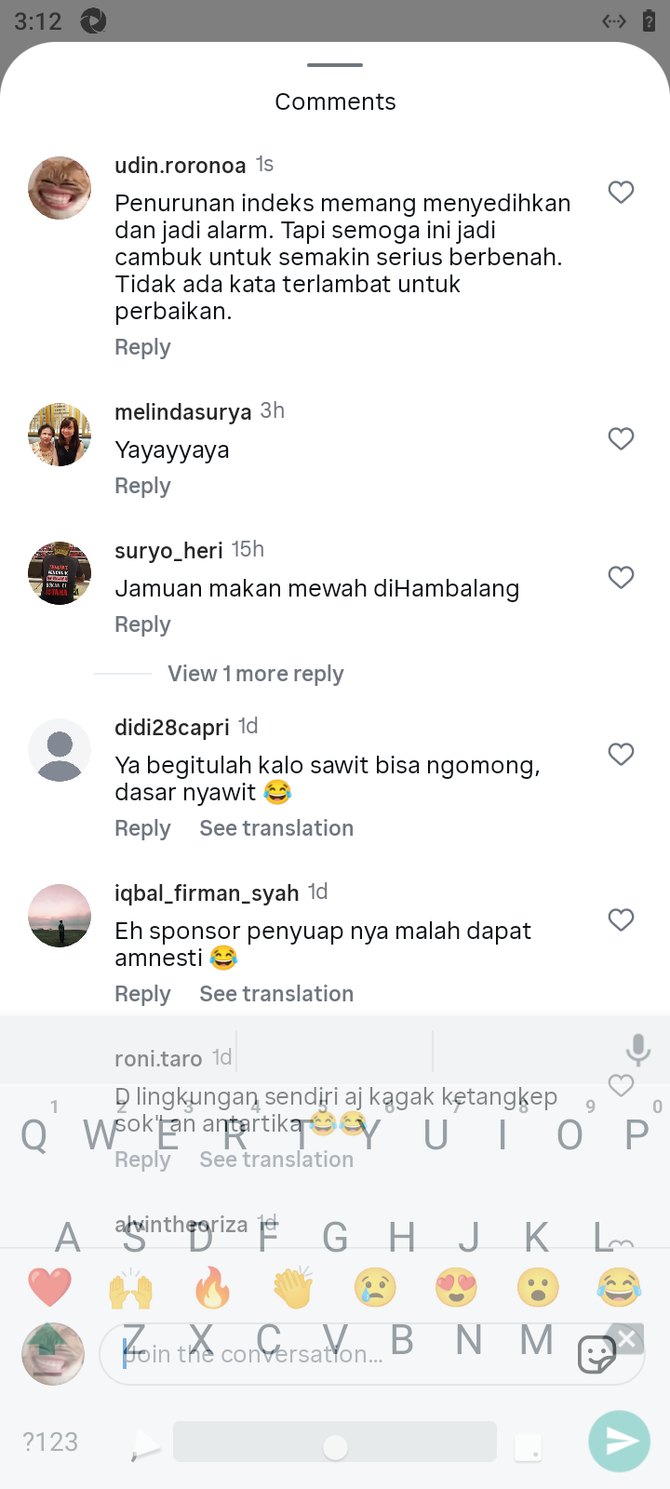Screen dimensions: 670x1489
Task: Add the fire emoji reaction
Action: coord(212,1288)
